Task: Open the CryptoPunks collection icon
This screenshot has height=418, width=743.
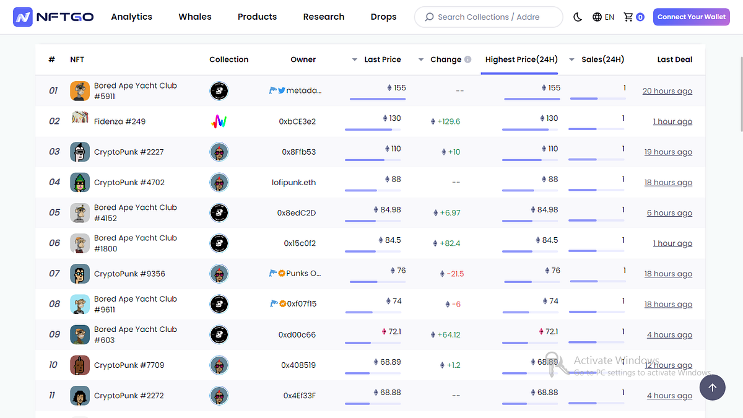Action: click(219, 152)
